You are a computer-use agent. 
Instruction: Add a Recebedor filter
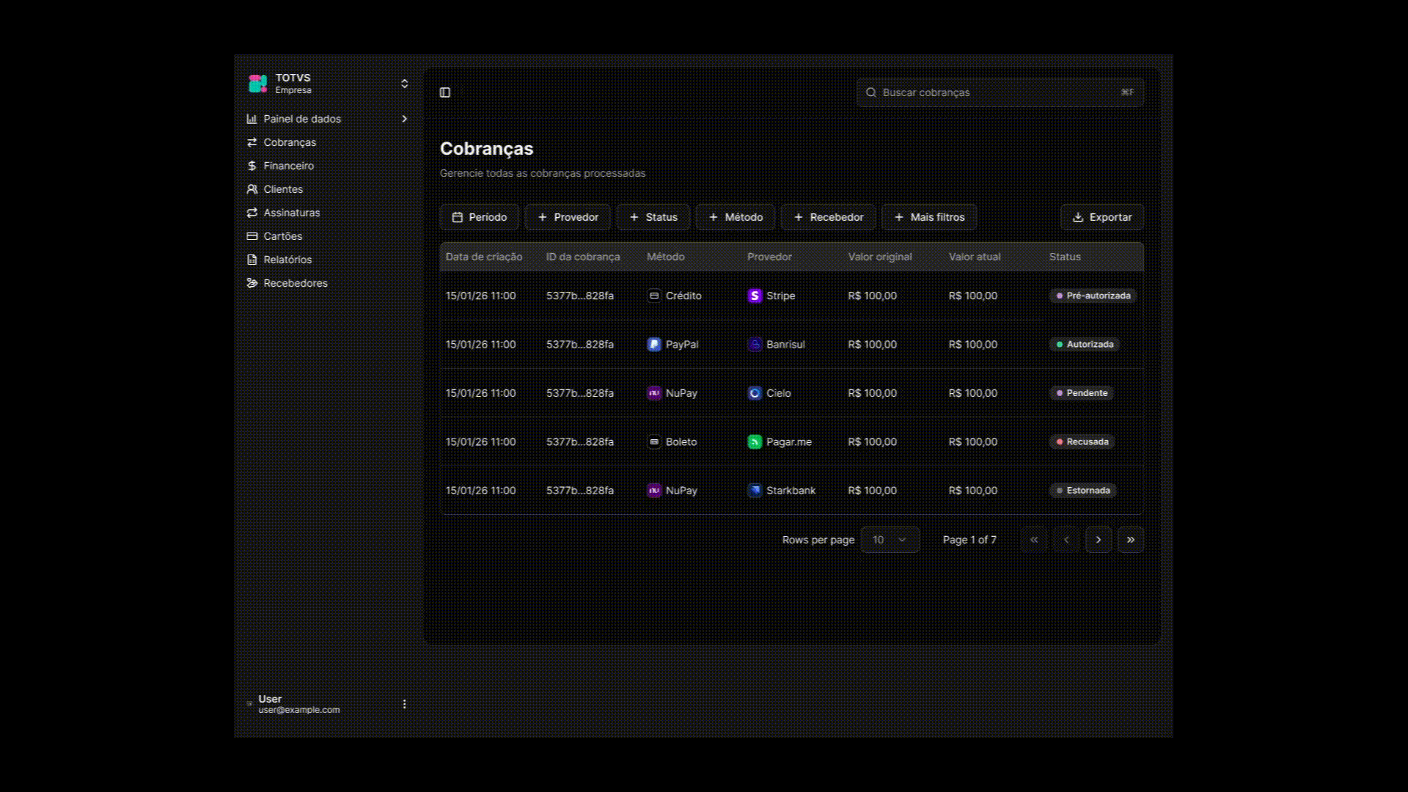pos(829,217)
